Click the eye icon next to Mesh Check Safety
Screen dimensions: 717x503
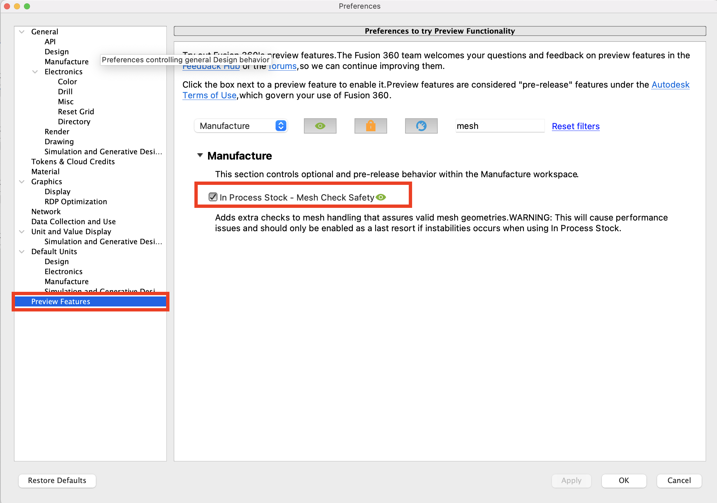(381, 197)
